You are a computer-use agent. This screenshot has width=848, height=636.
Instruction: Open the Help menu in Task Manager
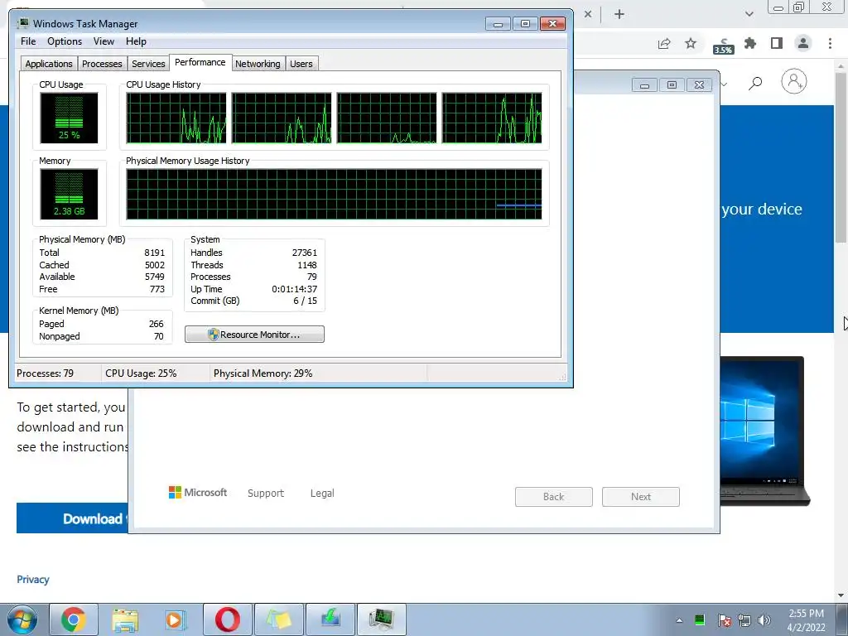pyautogui.click(x=136, y=41)
